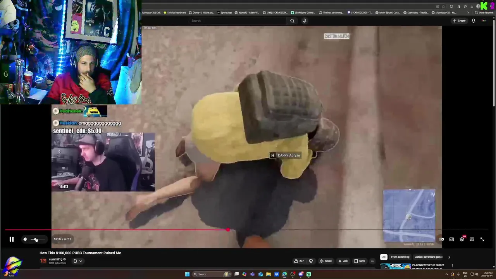Open the KickBot Dashboard bookmark
496x279 pixels.
pos(174,12)
